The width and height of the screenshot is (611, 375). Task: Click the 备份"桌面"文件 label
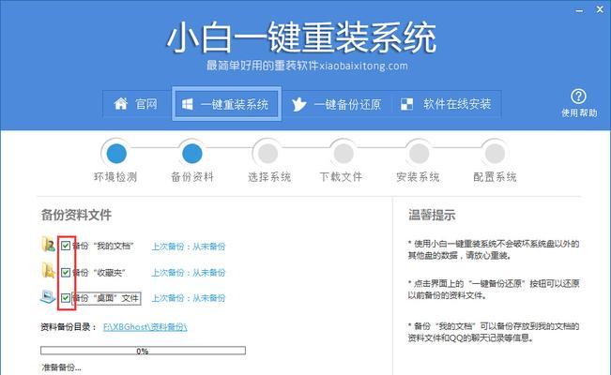[106, 298]
